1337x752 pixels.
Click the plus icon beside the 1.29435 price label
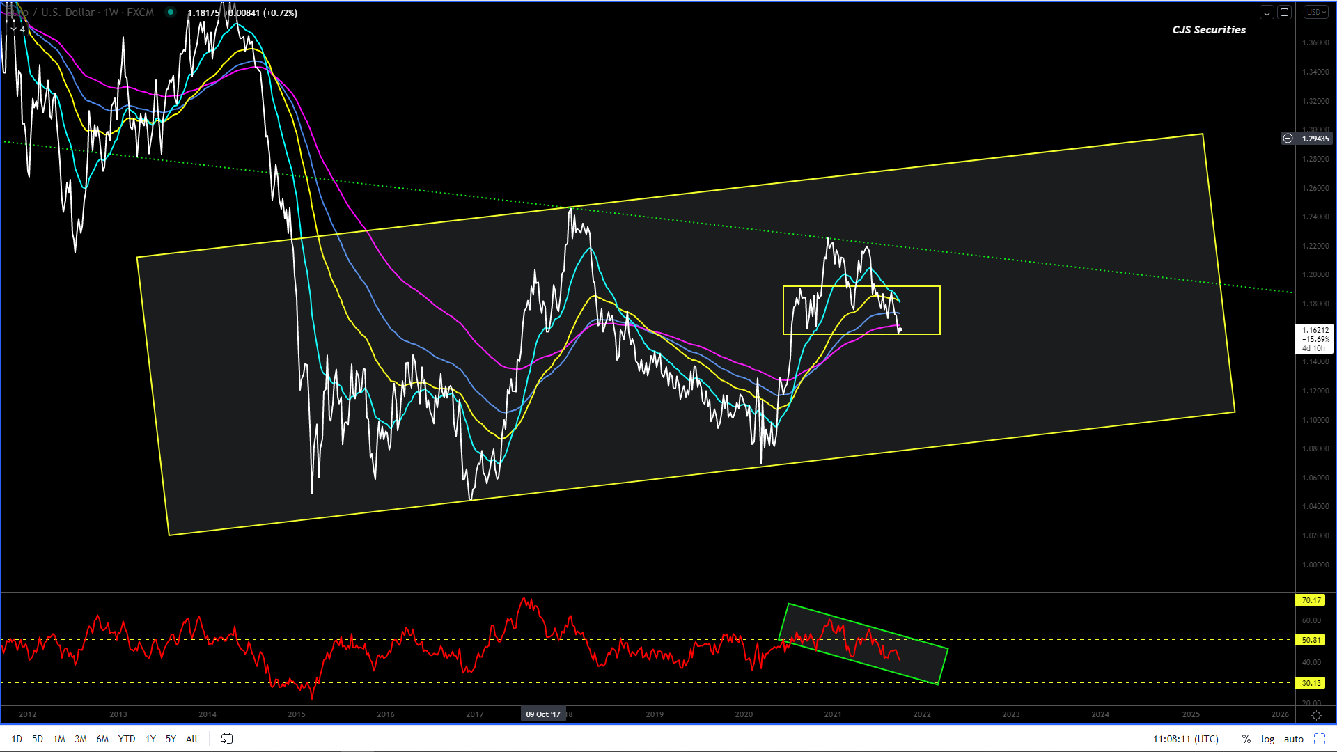tap(1288, 139)
